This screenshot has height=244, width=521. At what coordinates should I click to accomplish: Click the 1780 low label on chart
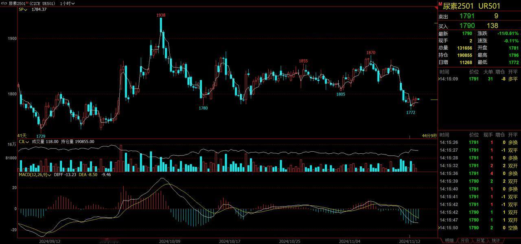coord(203,108)
